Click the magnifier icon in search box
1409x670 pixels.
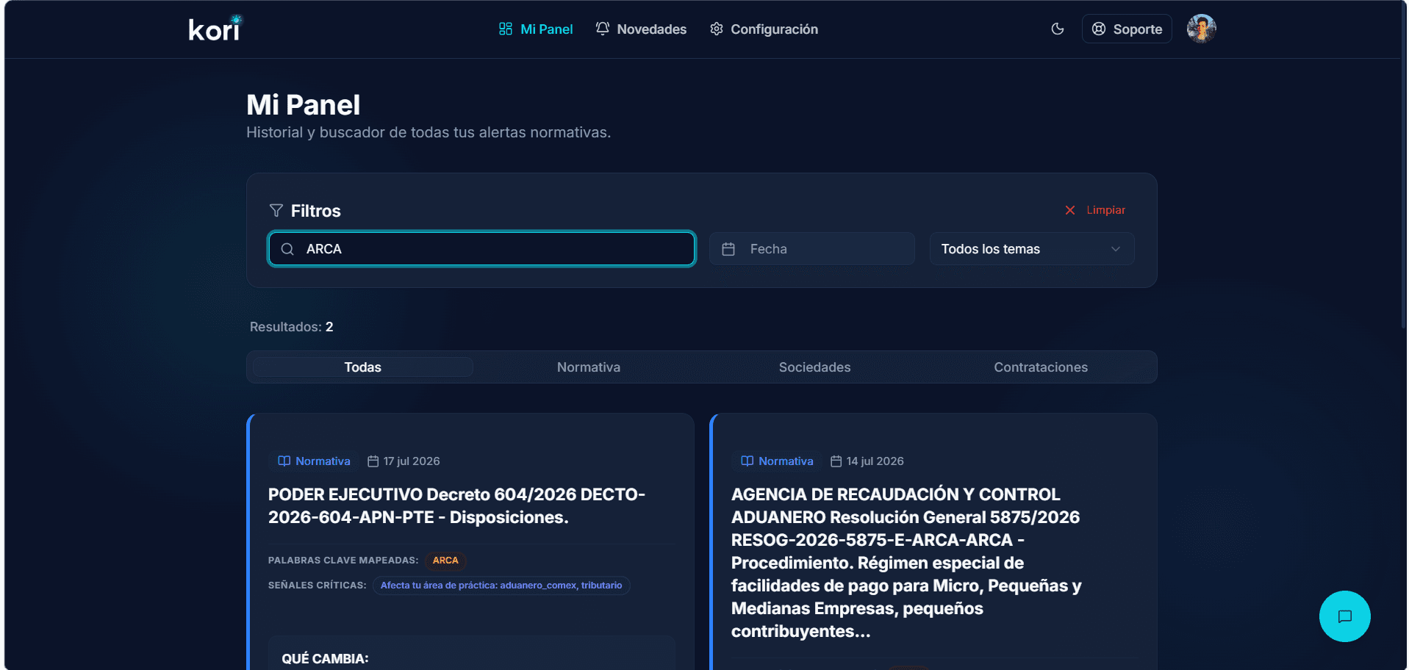tap(287, 249)
